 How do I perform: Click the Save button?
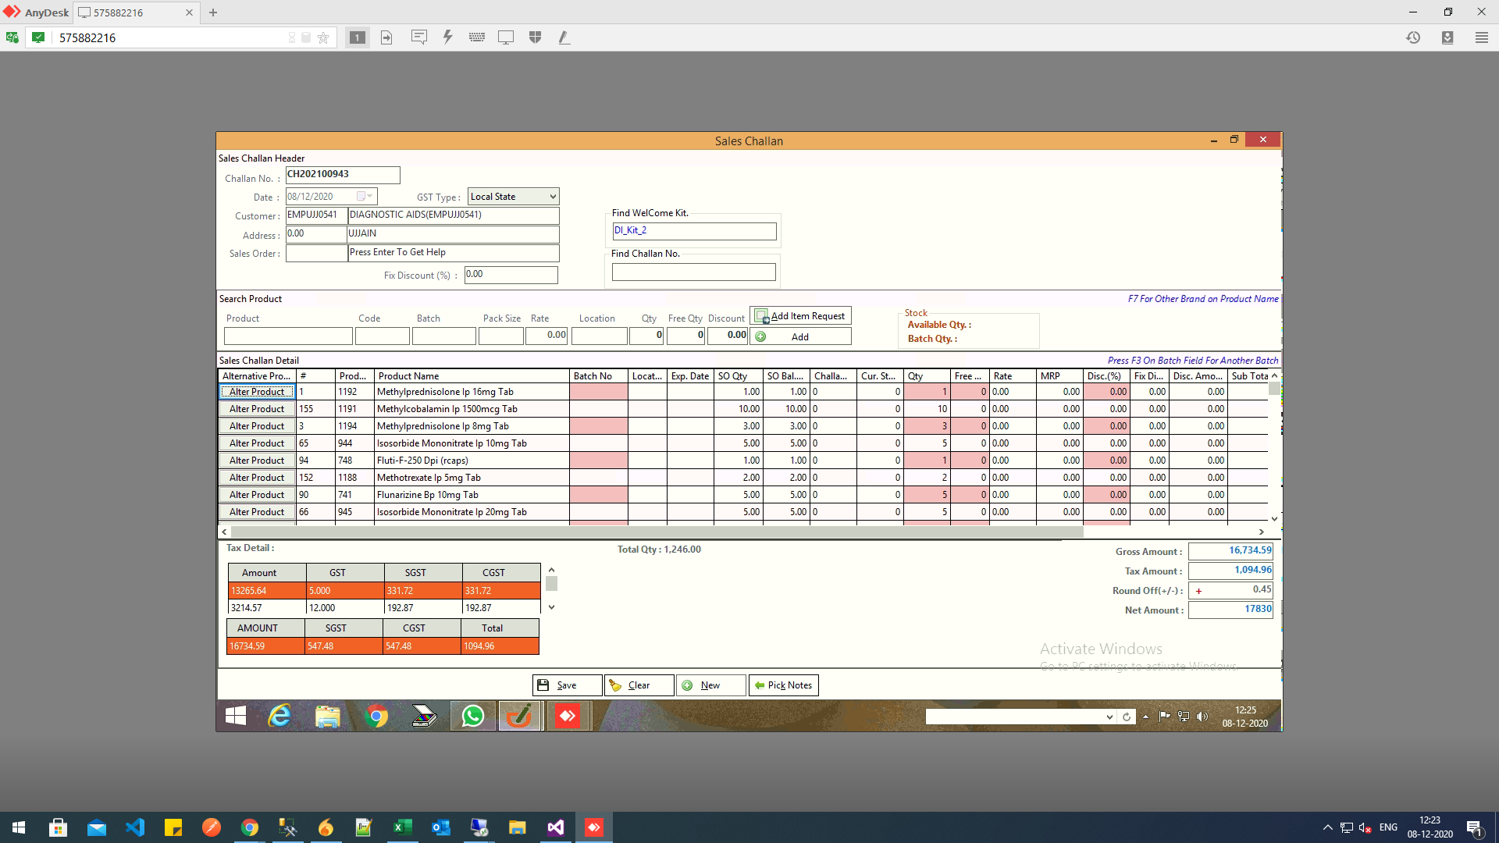tap(567, 685)
